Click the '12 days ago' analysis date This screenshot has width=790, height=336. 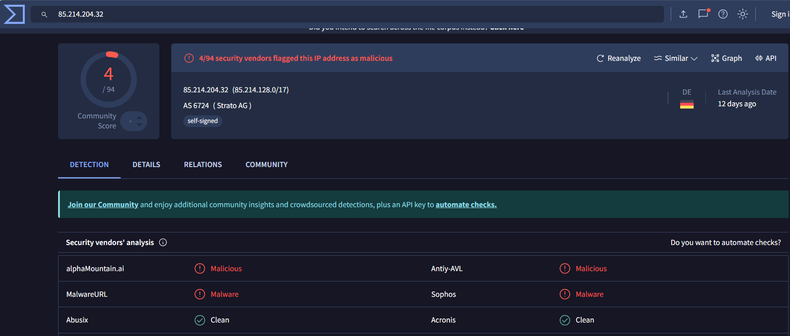pyautogui.click(x=737, y=104)
